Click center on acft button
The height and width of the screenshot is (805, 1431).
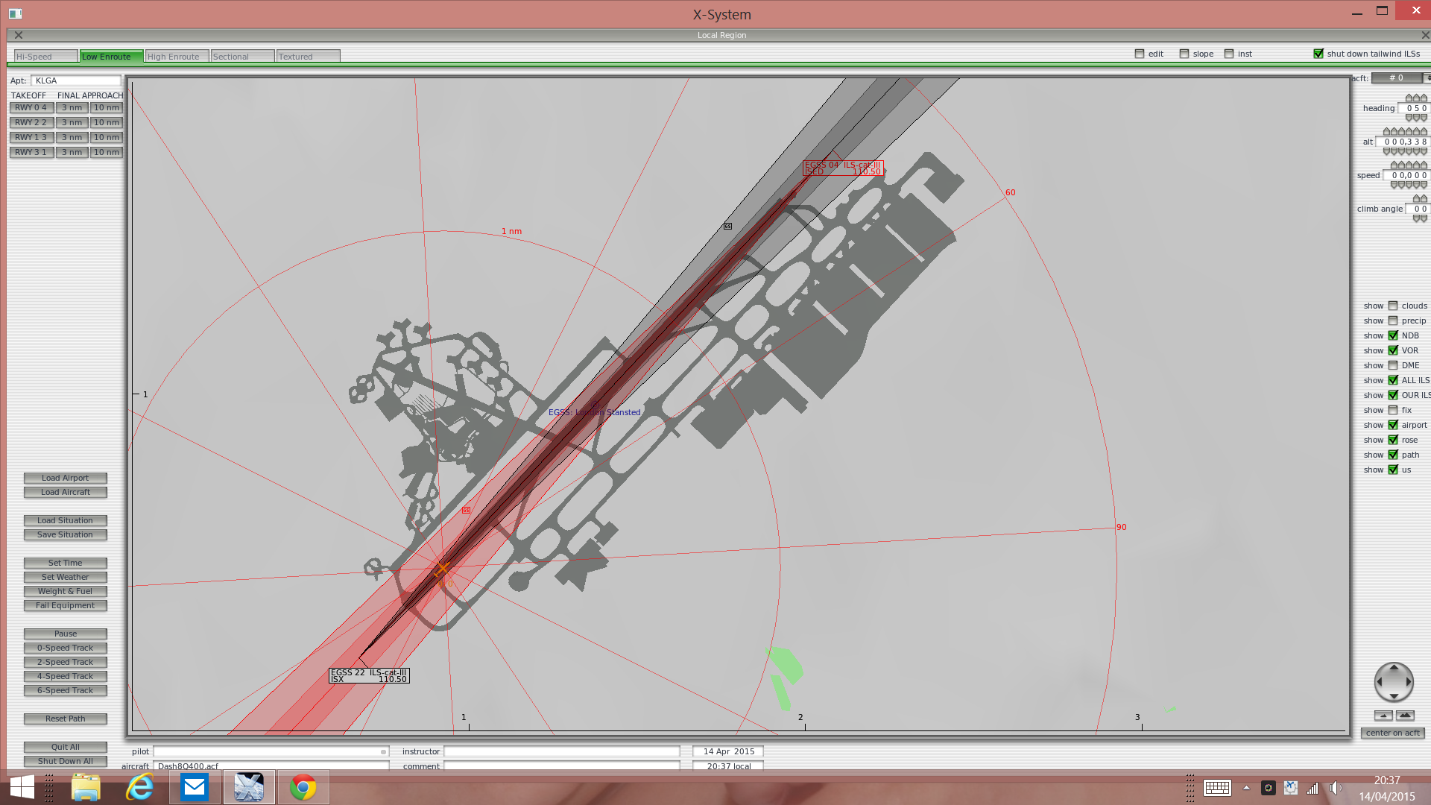1393,733
